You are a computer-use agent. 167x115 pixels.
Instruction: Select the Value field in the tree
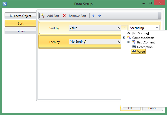[141, 52]
